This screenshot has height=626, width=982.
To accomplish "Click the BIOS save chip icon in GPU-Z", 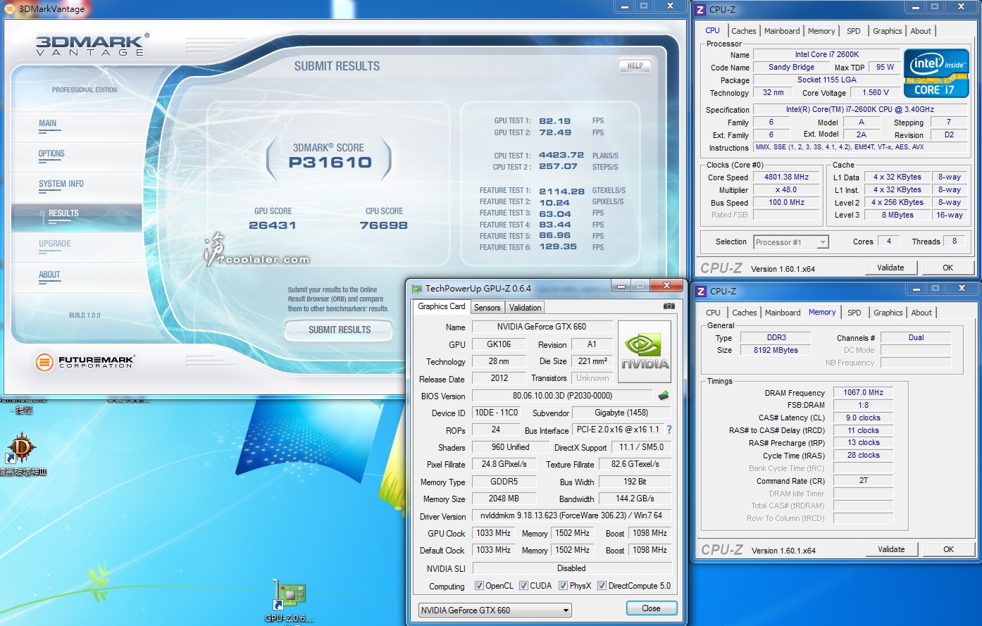I will pos(663,396).
